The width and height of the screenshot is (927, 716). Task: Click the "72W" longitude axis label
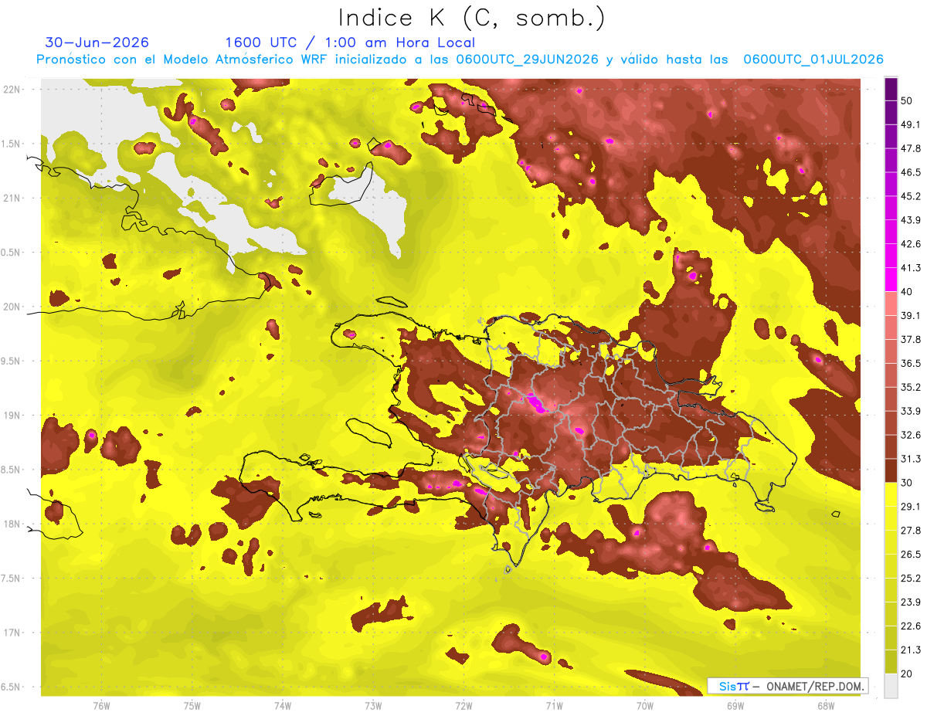[x=463, y=706]
